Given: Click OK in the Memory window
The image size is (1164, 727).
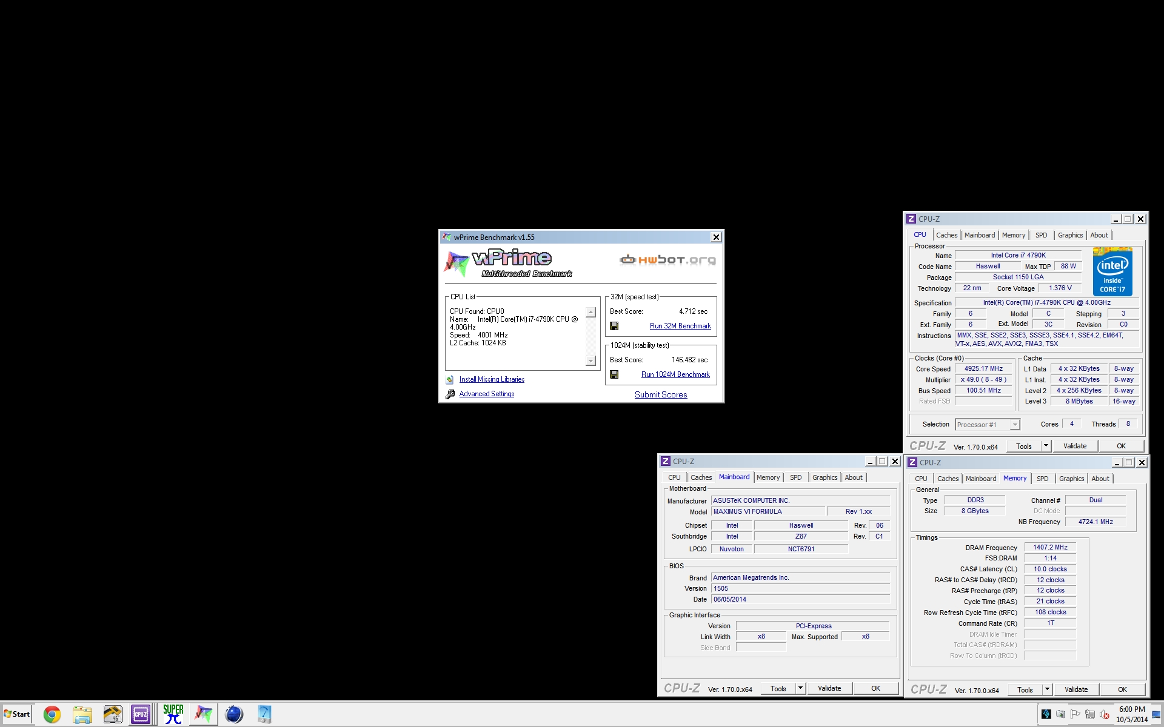Looking at the screenshot, I should [1122, 689].
